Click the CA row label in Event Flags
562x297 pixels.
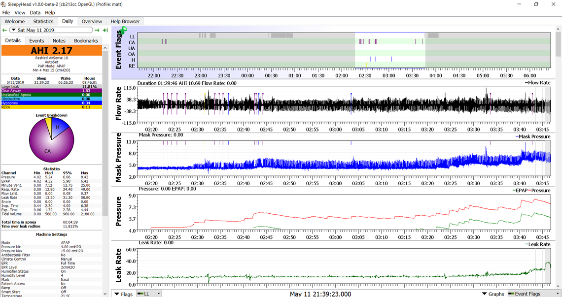point(132,42)
